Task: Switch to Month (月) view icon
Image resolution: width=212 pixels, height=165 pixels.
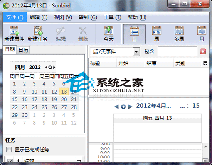Action: (202, 31)
